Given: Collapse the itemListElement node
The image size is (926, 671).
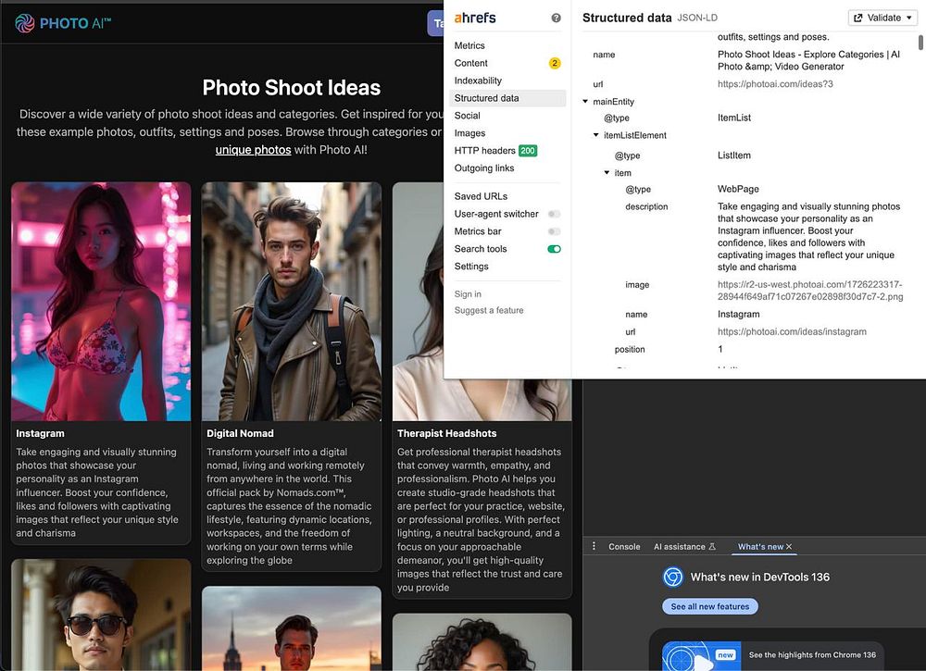Looking at the screenshot, I should 596,135.
